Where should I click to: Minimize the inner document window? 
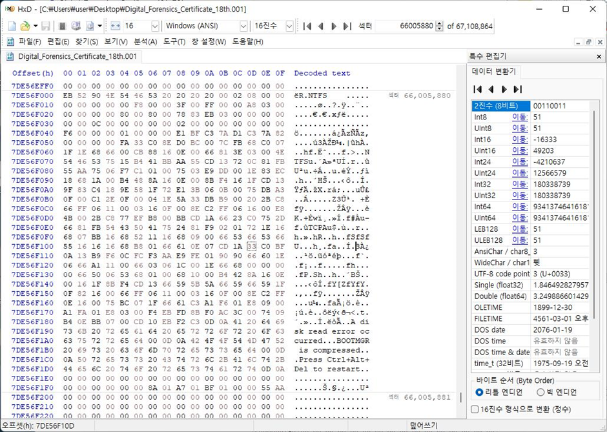[578, 42]
